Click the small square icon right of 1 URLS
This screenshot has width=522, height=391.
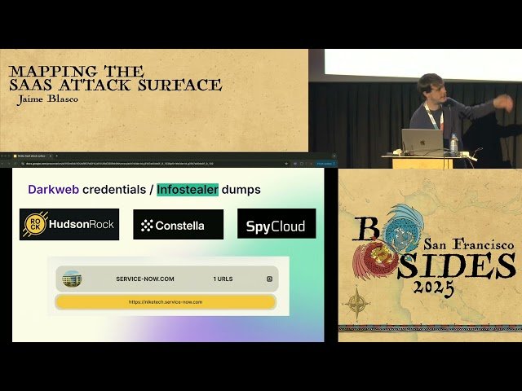[x=269, y=279]
